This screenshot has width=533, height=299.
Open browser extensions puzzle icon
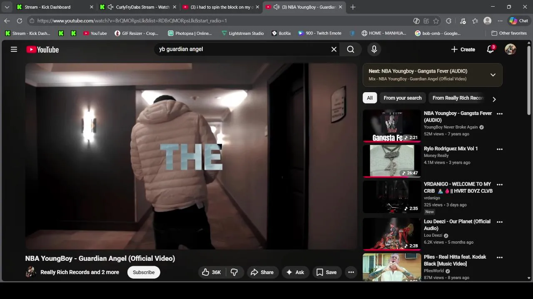pos(448,21)
